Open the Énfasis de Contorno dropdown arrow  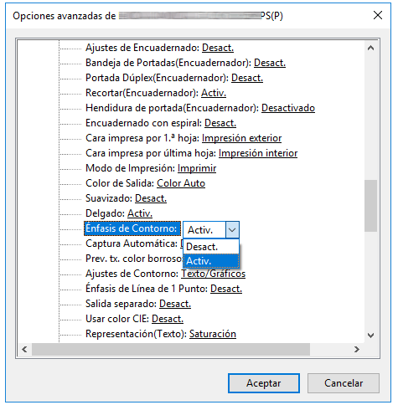tap(232, 230)
